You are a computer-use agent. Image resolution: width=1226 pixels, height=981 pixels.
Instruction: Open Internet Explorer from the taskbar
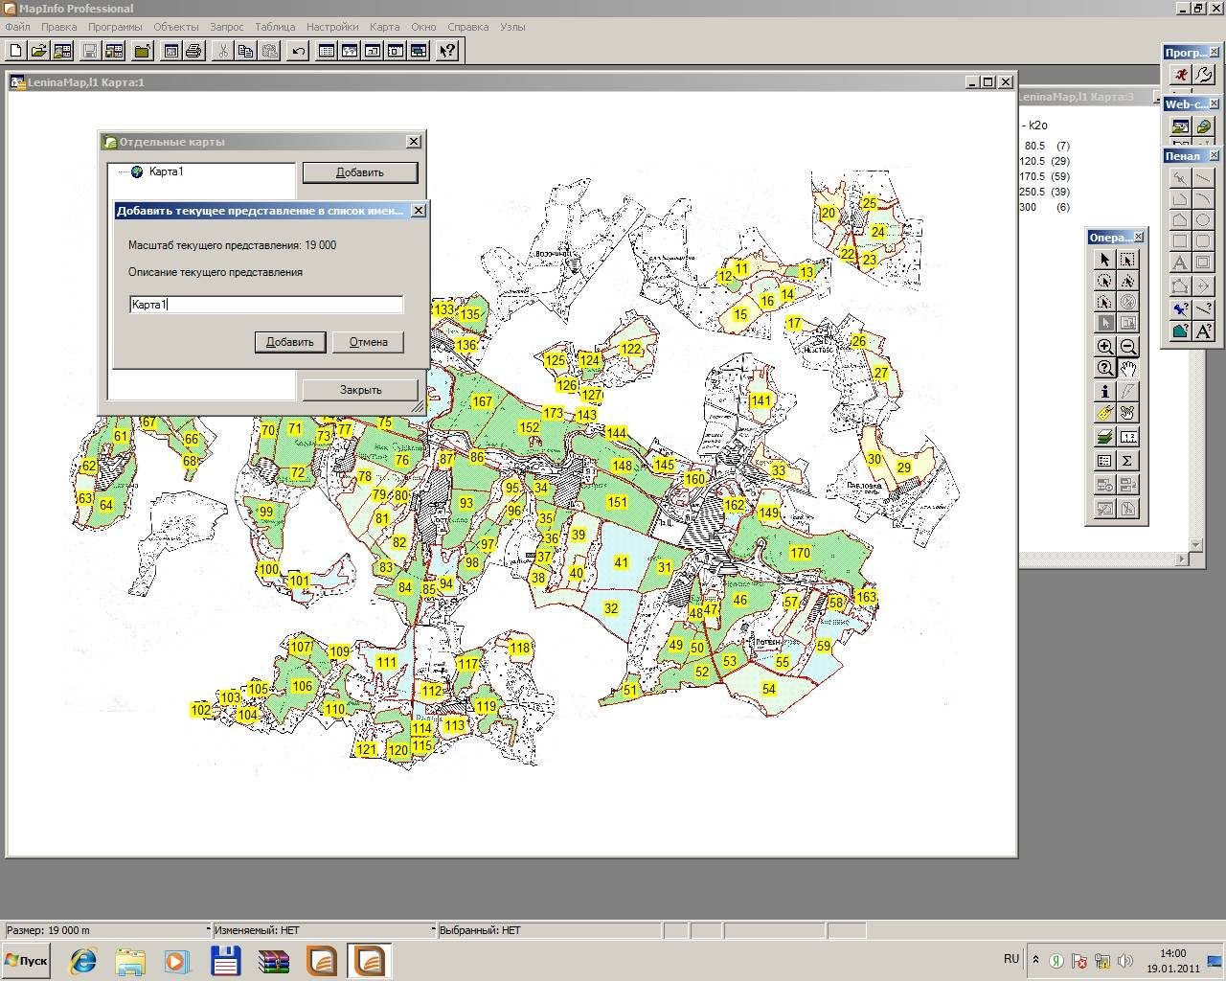pos(83,960)
